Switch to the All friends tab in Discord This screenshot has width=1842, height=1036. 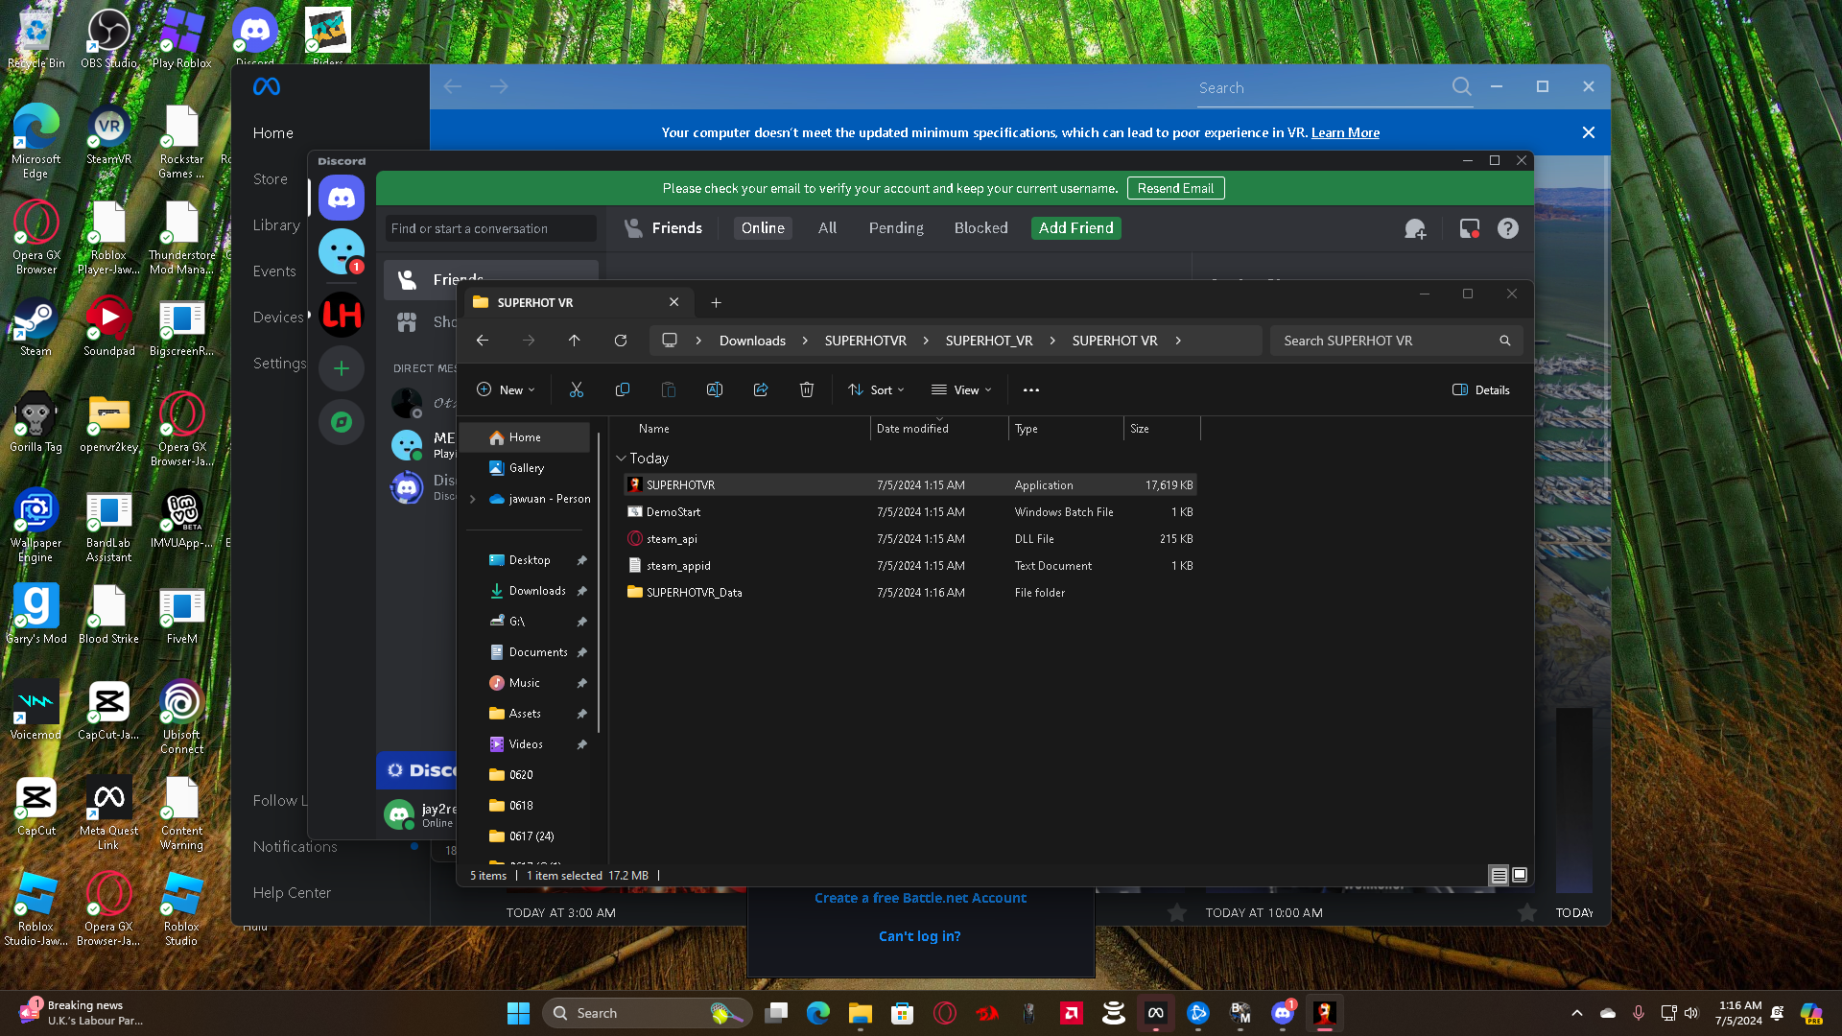(x=827, y=228)
